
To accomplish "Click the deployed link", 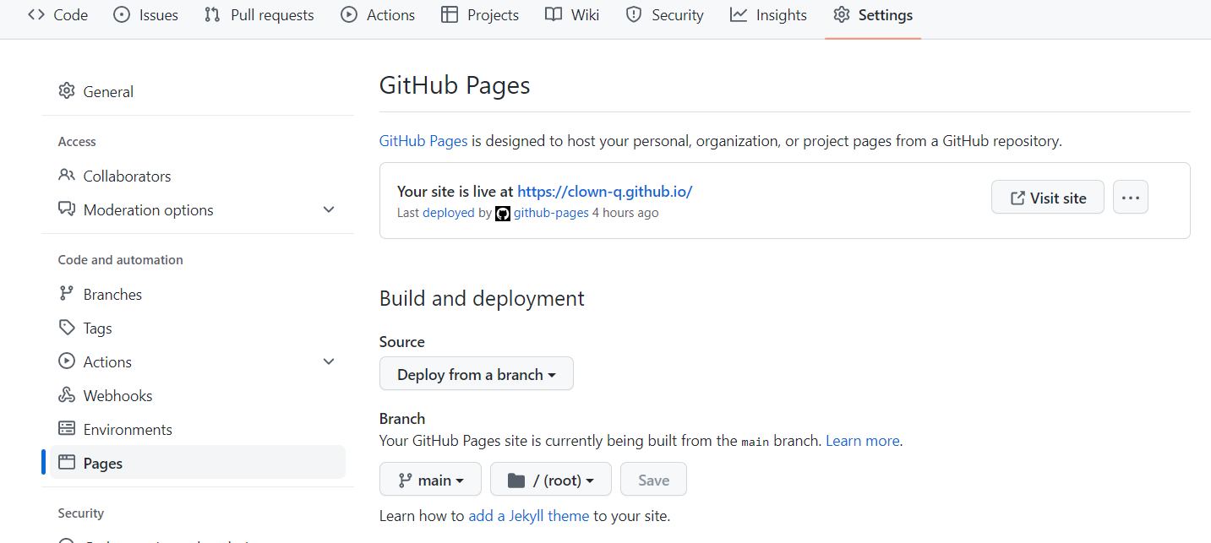I will click(x=449, y=213).
